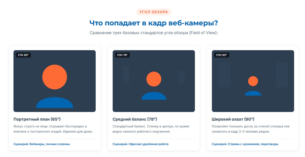
Task: Click the small orange head in the 90° preview
Action: click(x=253, y=81)
